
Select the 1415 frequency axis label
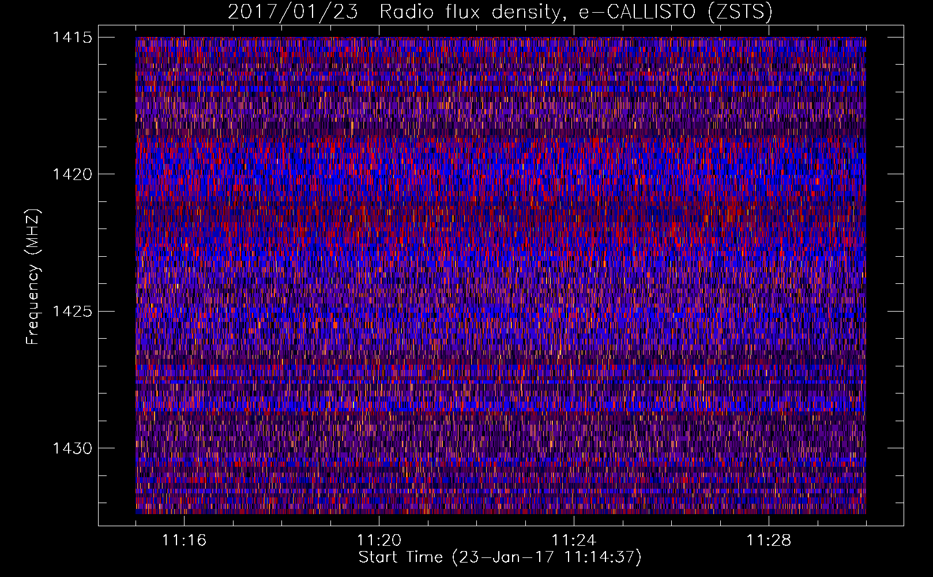73,38
